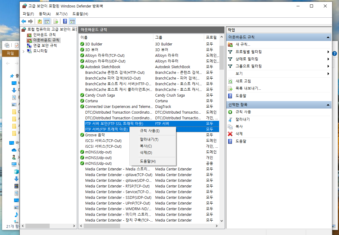Select the Cortana rule
The height and width of the screenshot is (235, 339).
click(x=91, y=101)
